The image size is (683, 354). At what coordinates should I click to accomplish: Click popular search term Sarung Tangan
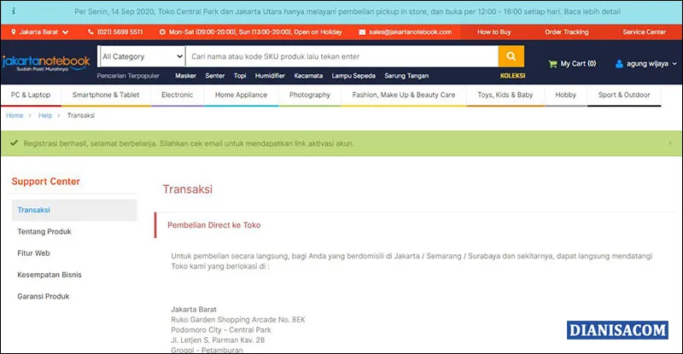coord(406,76)
